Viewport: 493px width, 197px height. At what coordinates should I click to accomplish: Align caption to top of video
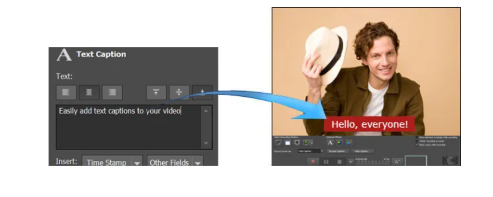(156, 92)
